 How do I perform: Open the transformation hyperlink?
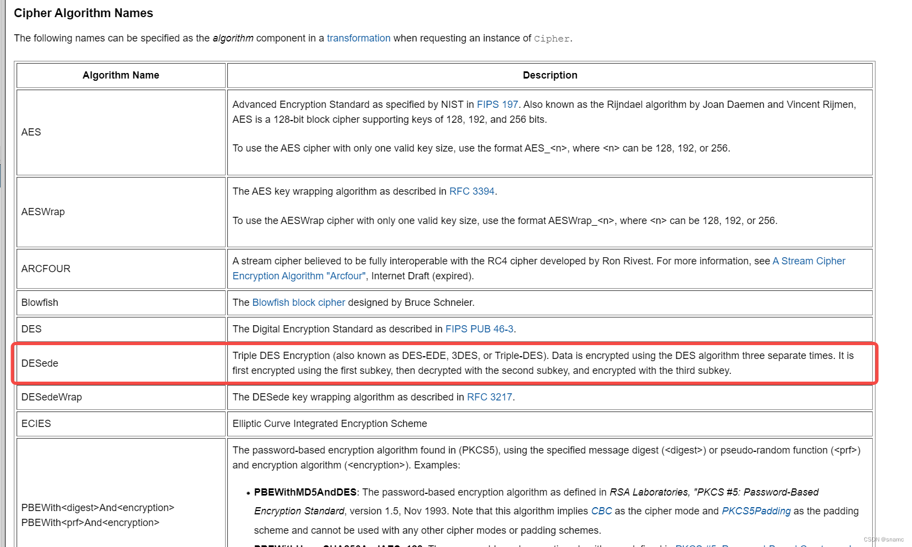tap(358, 38)
